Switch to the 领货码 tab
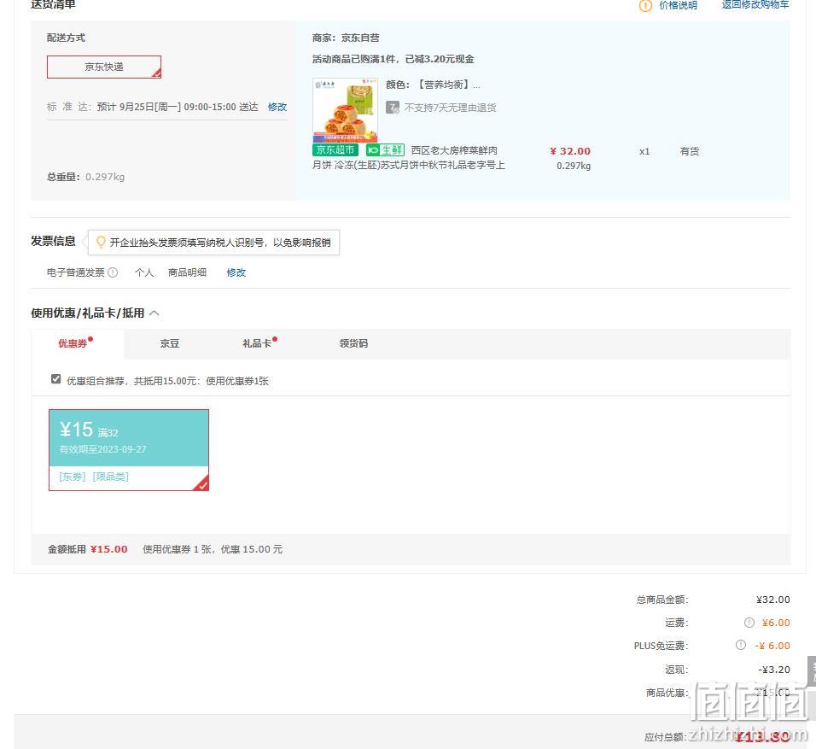This screenshot has height=749, width=816. point(353,343)
